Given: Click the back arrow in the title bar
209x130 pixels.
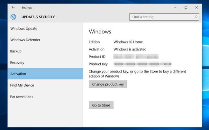Looking at the screenshot, I should [x=13, y=7].
